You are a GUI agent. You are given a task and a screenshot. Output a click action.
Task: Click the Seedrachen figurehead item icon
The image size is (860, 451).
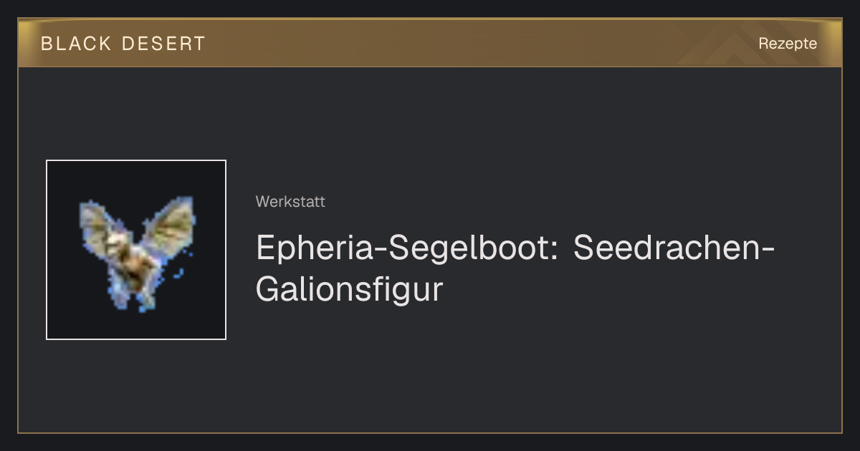click(136, 253)
